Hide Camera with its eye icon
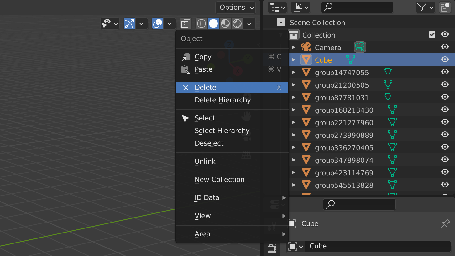The image size is (455, 256). [445, 47]
